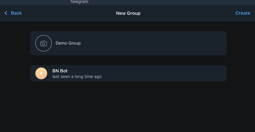Click the letter B inside the avatar
255x132 pixels.
[x=41, y=74]
